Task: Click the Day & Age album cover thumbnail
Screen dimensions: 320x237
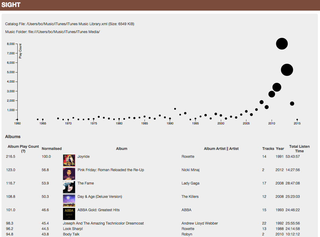Action: pyautogui.click(x=69, y=201)
